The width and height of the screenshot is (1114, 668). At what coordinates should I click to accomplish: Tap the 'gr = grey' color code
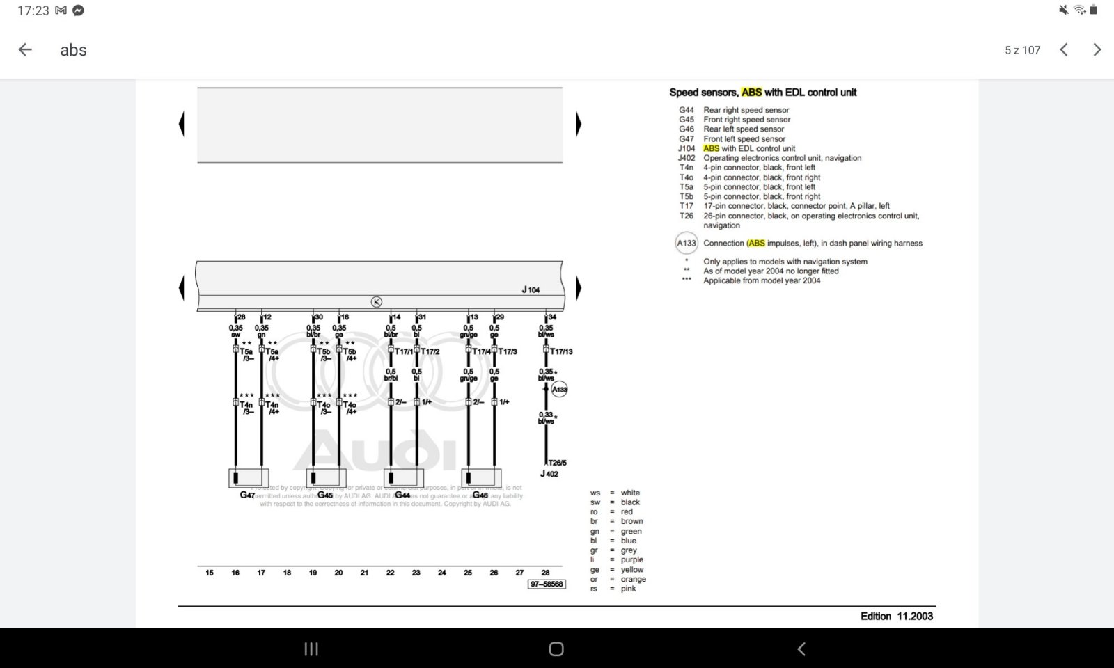tap(614, 550)
